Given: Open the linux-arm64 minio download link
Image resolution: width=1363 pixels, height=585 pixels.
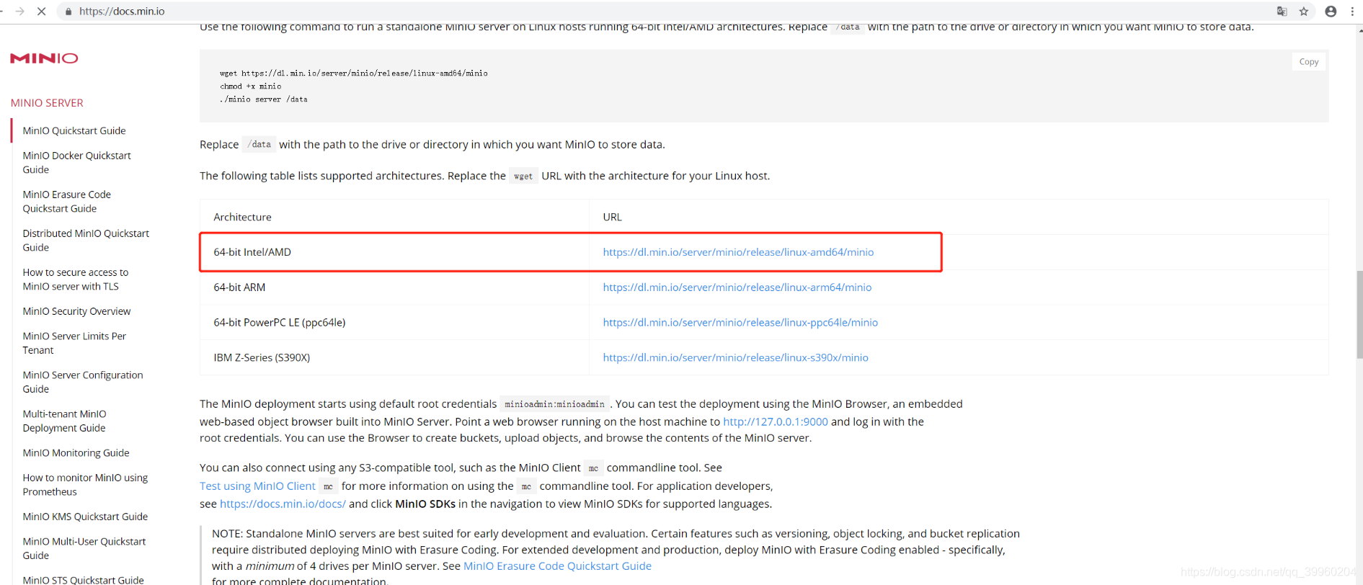Looking at the screenshot, I should (737, 287).
